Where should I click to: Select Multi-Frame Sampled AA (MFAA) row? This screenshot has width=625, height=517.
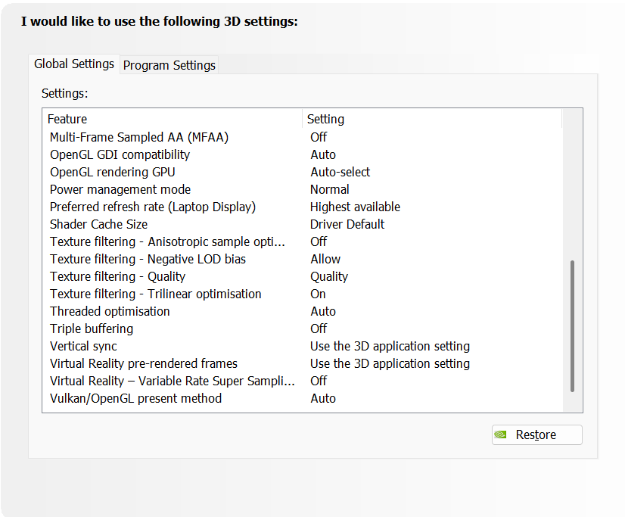138,137
